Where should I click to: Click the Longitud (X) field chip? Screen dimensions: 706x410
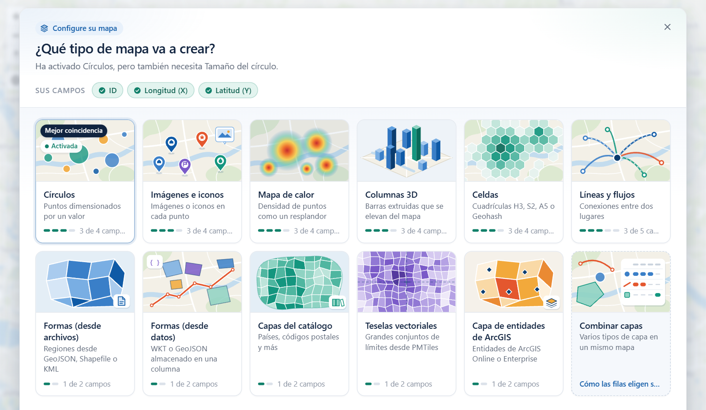coord(161,90)
